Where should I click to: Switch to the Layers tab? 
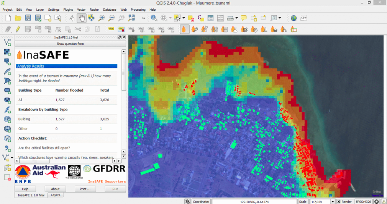coord(56,195)
